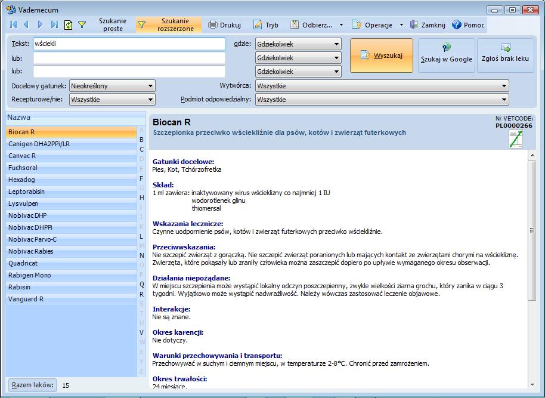The height and width of the screenshot is (398, 545).
Task: Select Vanguard R in the list
Action: [71, 299]
